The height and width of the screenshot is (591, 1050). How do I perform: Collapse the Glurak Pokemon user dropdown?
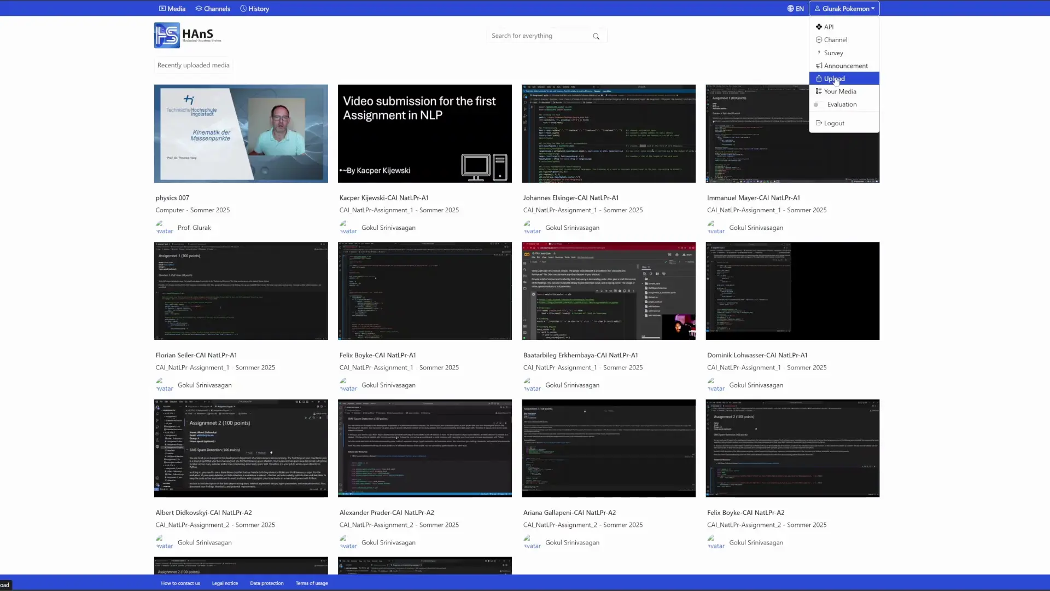pos(844,9)
